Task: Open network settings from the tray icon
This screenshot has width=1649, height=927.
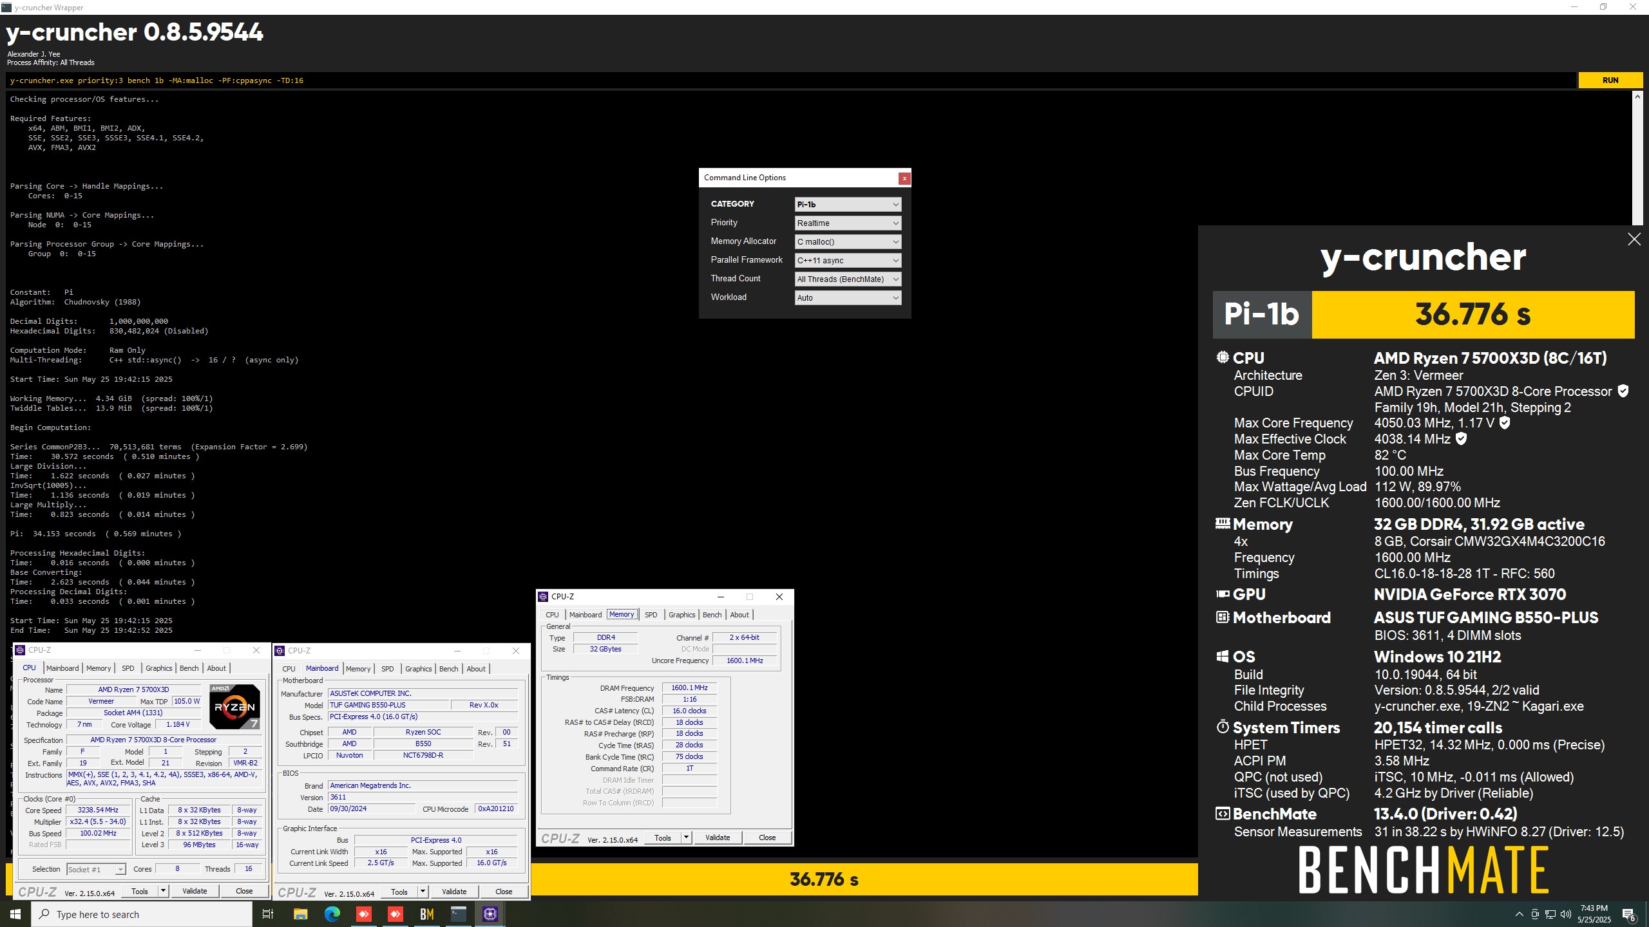Action: (x=1550, y=914)
